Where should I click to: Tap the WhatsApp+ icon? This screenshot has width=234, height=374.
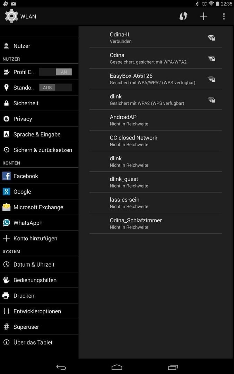pyautogui.click(x=7, y=223)
